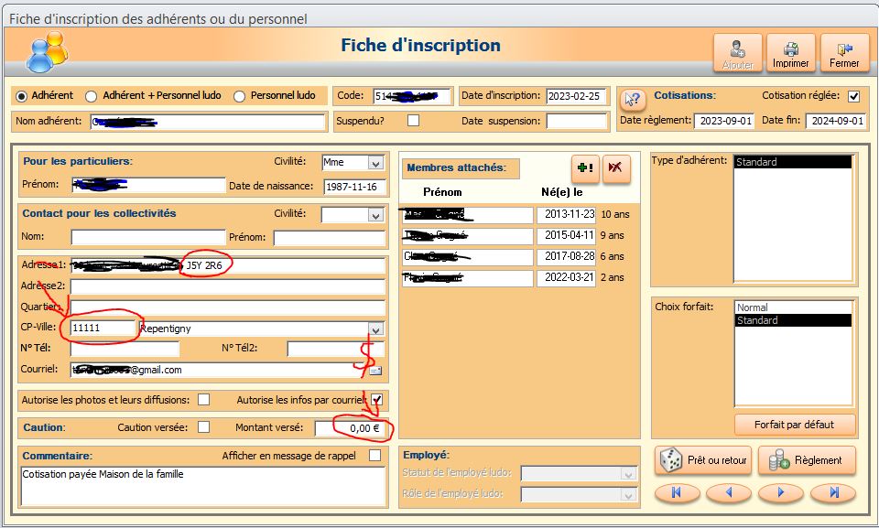Click the Forfait par défaut button

793,425
